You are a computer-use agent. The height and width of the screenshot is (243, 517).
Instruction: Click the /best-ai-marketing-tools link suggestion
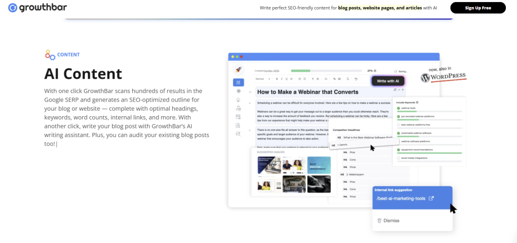[x=400, y=199]
